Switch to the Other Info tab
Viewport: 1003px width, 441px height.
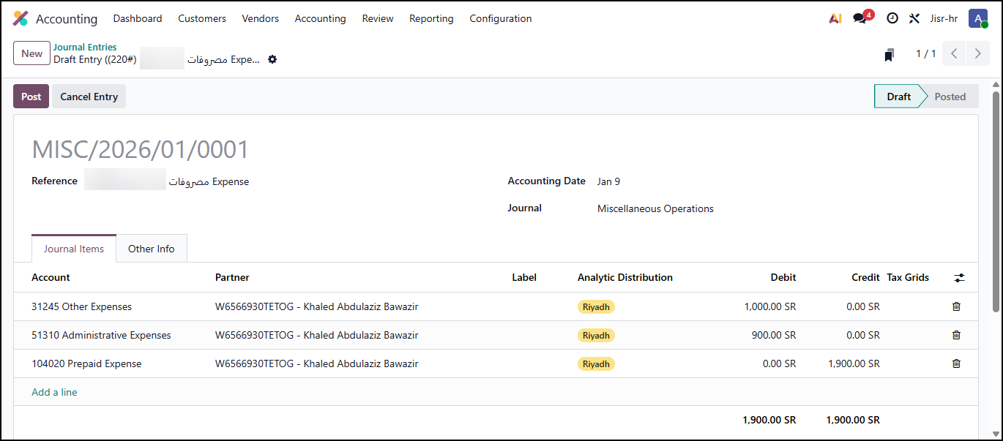click(151, 249)
